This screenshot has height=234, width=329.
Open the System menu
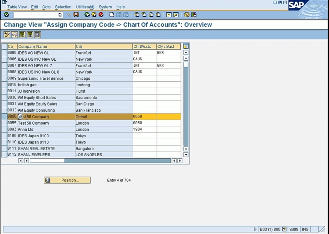pos(105,7)
